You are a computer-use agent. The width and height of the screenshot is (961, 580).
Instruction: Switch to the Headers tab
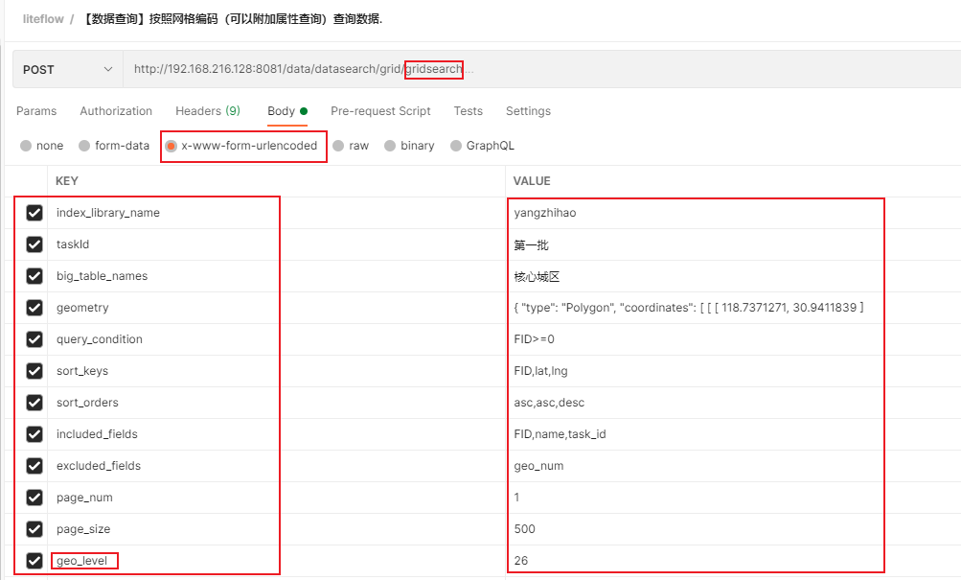tap(207, 111)
